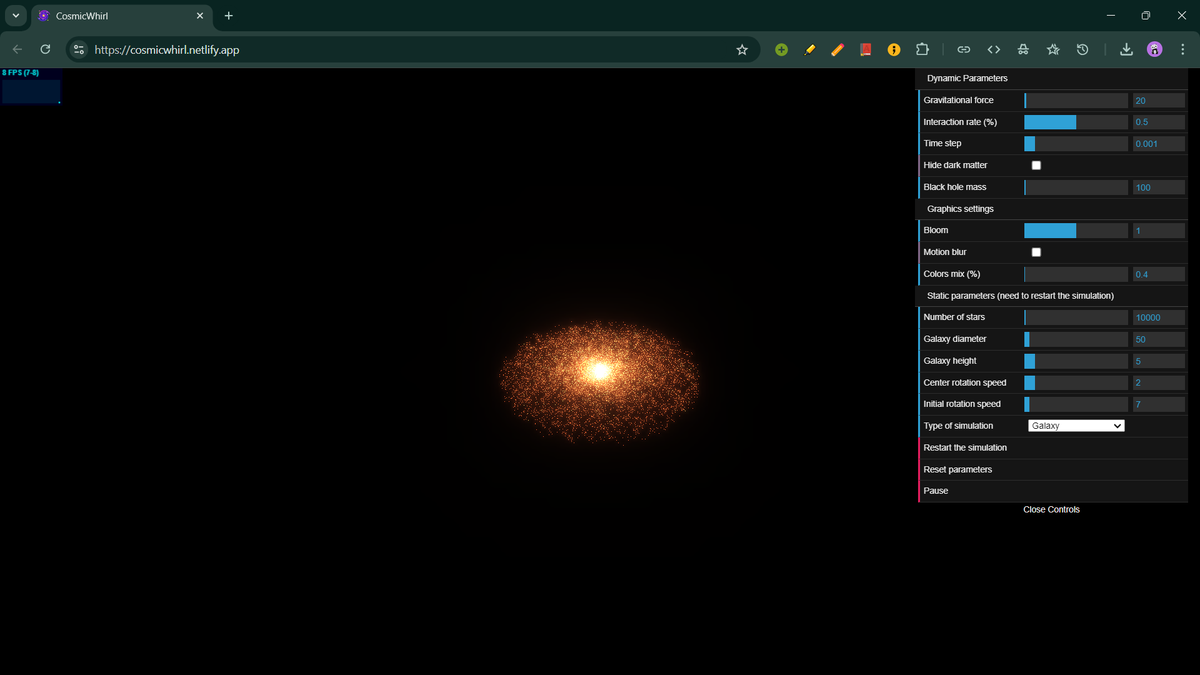Click the orange pencil extension icon
This screenshot has width=1200, height=675.
[837, 49]
